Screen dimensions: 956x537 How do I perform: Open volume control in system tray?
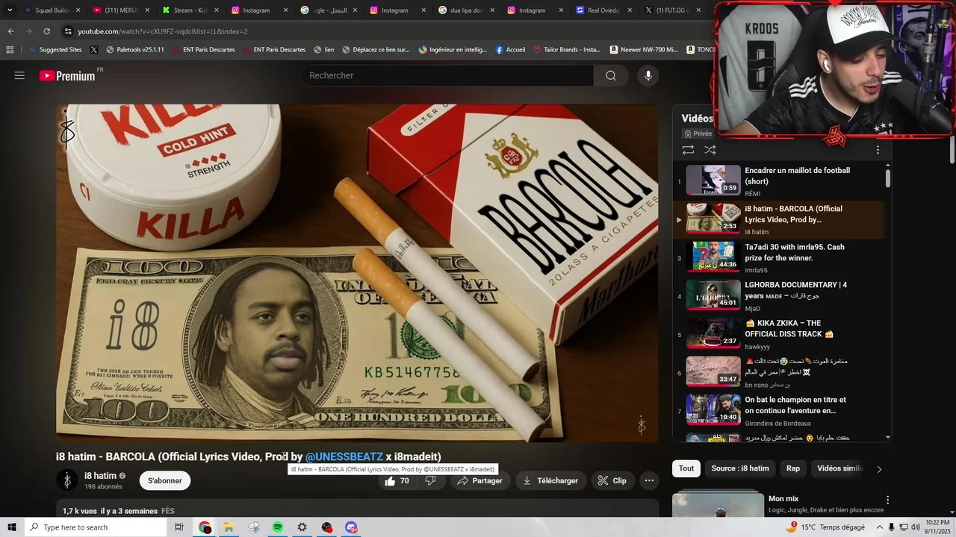tap(915, 527)
